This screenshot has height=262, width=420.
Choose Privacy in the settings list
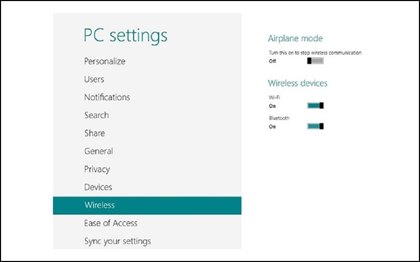tap(97, 169)
